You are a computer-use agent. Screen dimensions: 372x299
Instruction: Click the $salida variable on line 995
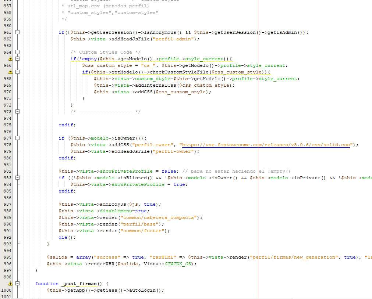[x=57, y=257]
